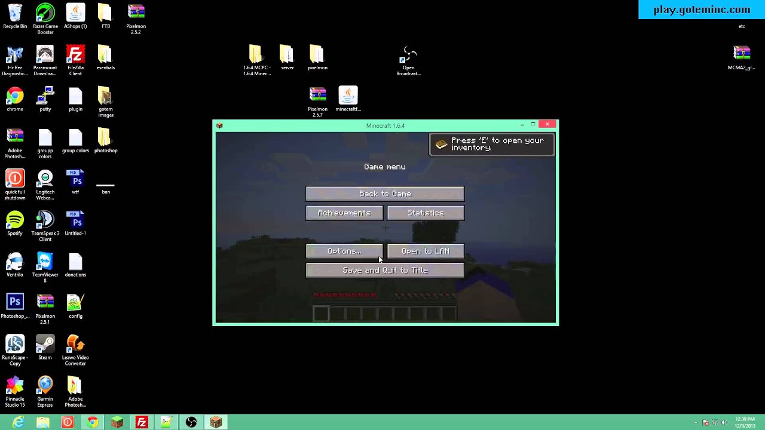Select the FTB folder on desktop
The width and height of the screenshot is (765, 430).
[106, 17]
